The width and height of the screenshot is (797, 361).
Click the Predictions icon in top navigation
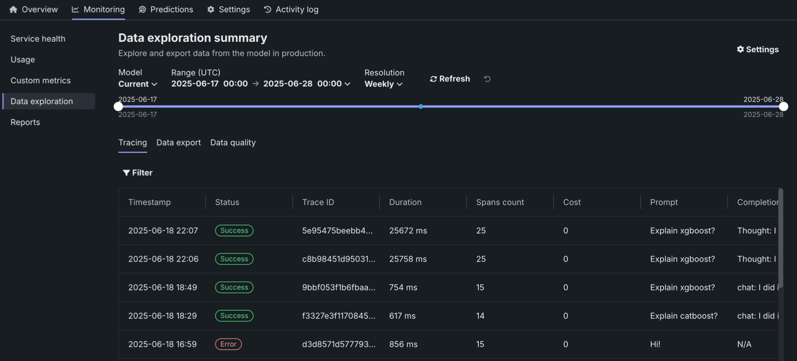(142, 9)
